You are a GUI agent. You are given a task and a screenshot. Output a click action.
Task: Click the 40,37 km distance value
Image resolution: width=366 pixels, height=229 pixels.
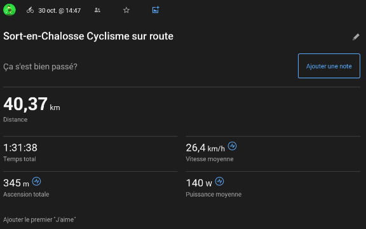click(32, 104)
